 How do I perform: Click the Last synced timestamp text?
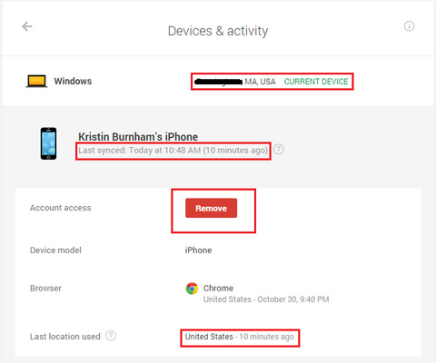tap(173, 151)
